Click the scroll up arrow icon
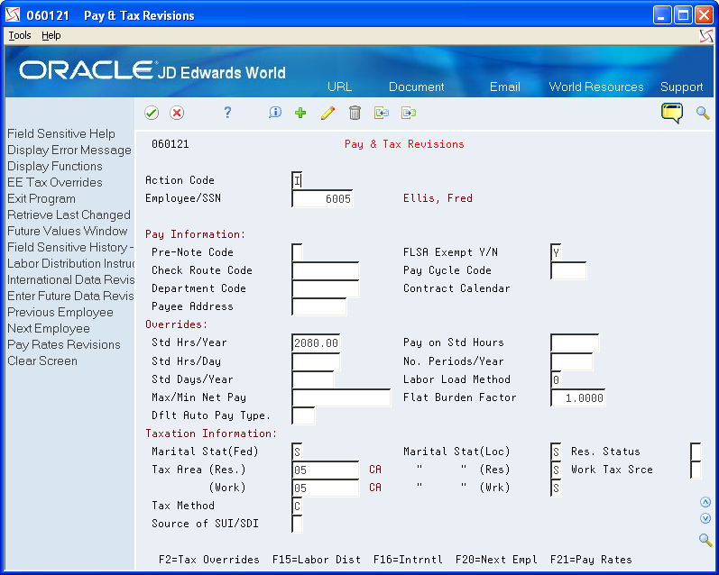Screen dimensions: 719x575 705,502
